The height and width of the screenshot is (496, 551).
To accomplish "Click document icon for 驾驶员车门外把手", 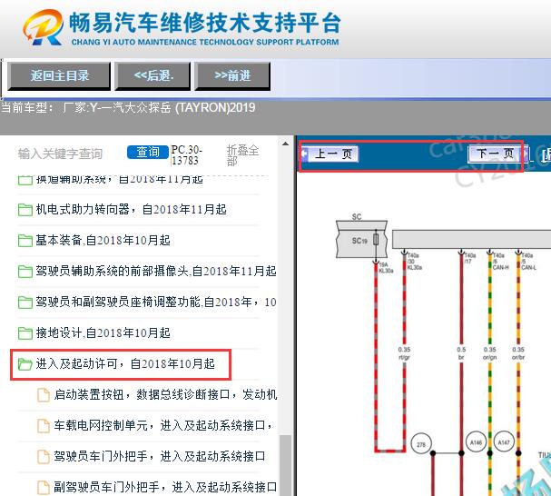I will (x=44, y=457).
